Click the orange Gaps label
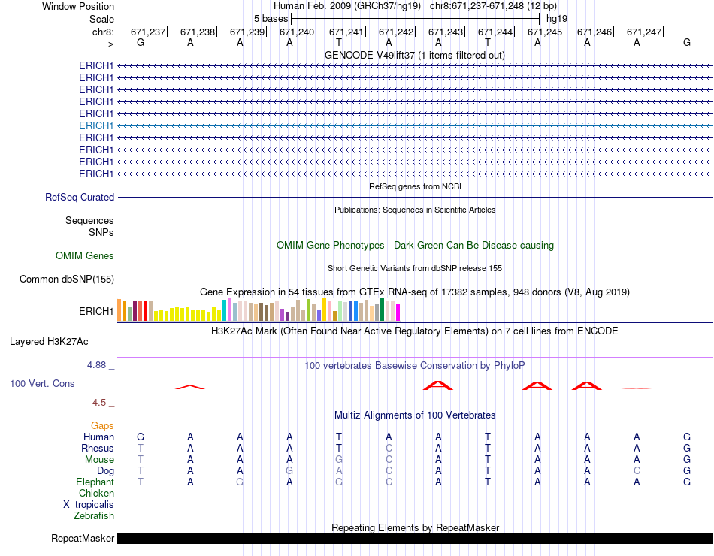714x556 pixels. pos(102,425)
